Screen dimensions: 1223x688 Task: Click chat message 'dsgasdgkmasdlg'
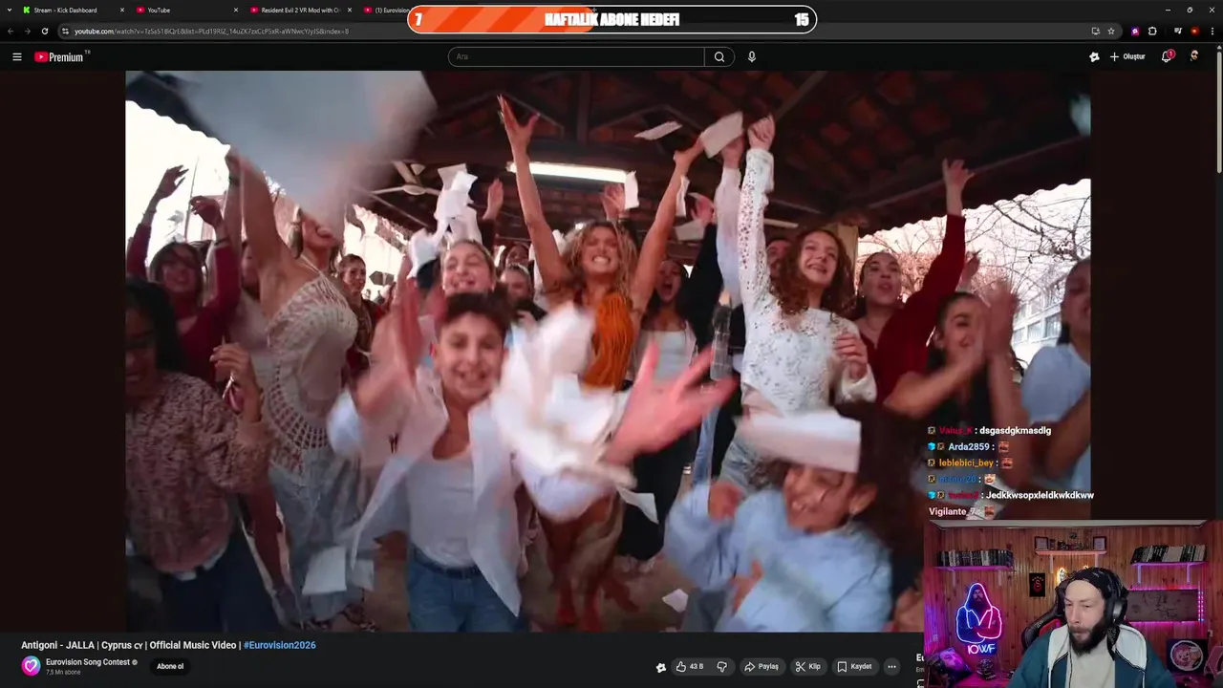click(1015, 430)
